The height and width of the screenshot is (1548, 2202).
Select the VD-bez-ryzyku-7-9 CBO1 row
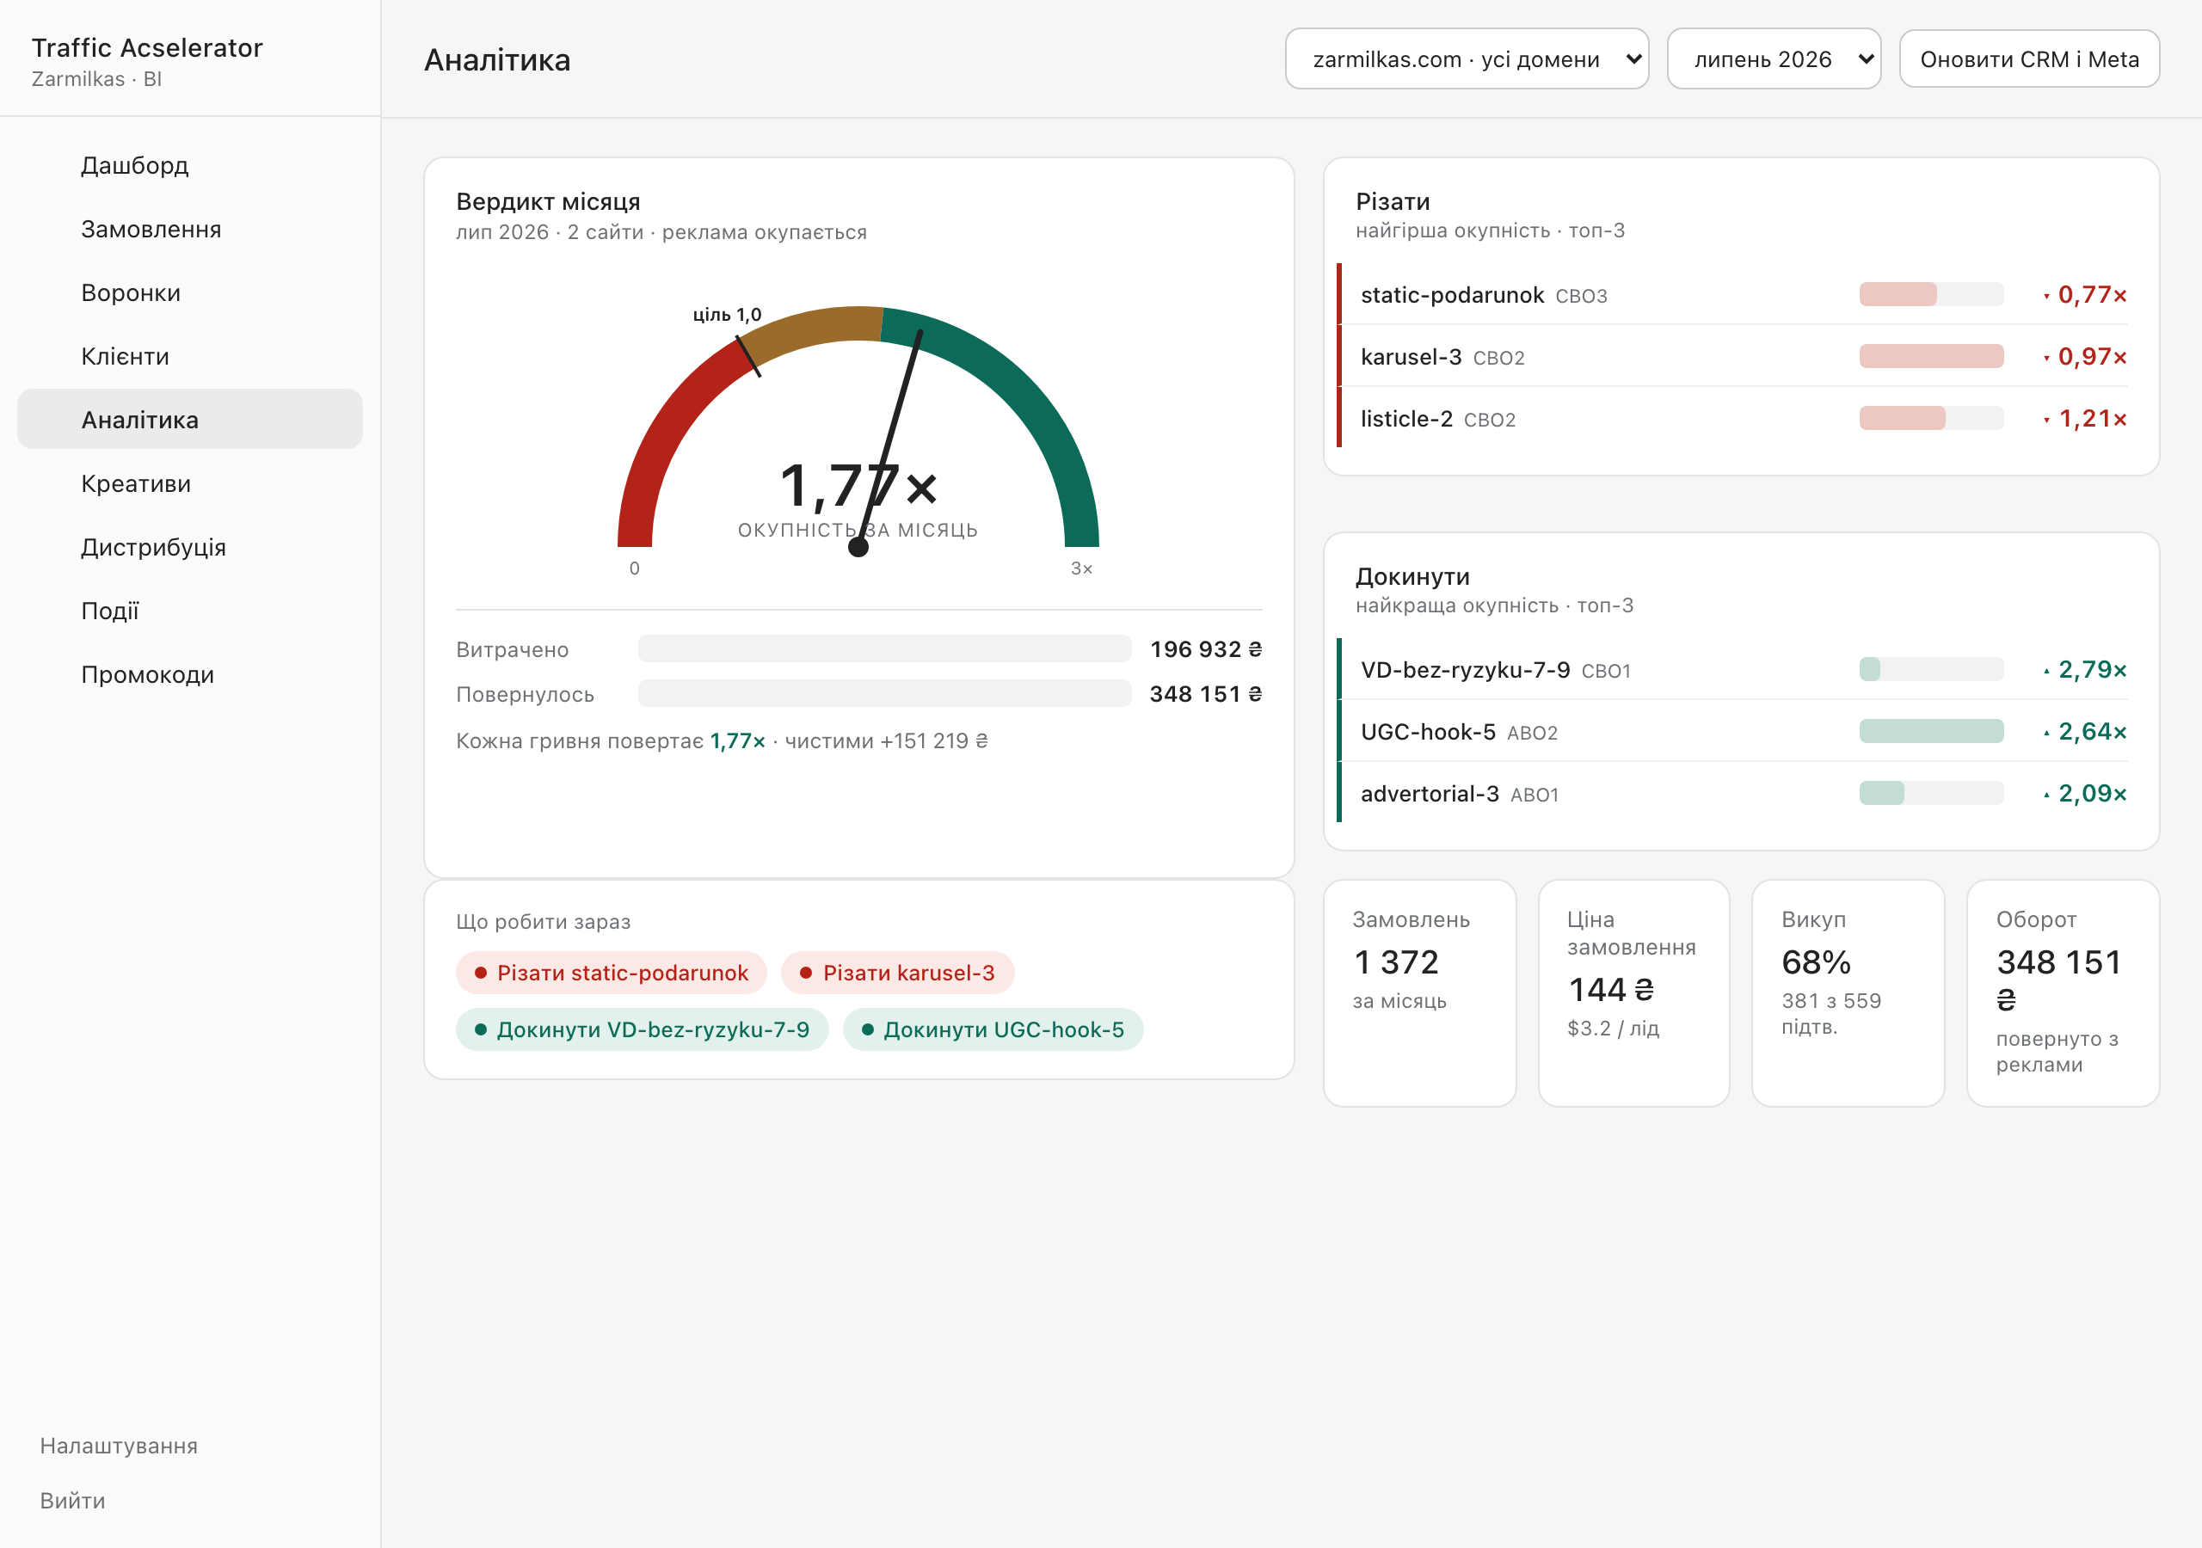point(1733,669)
